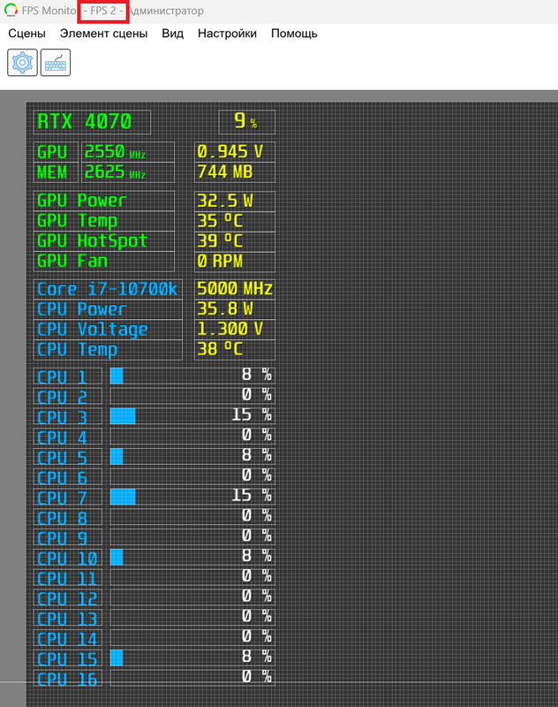Viewport: 558px width, 707px height.
Task: Select the CPU 2 label
Action: (68, 397)
